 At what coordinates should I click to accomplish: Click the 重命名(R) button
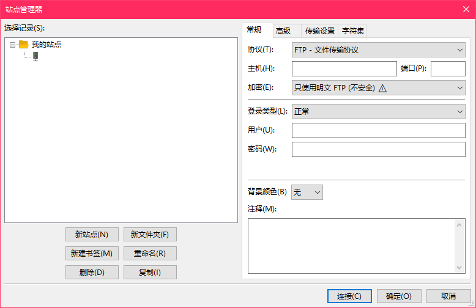tap(150, 254)
